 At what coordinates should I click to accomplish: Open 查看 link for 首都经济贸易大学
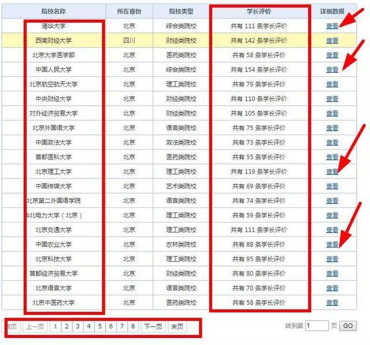click(x=332, y=273)
